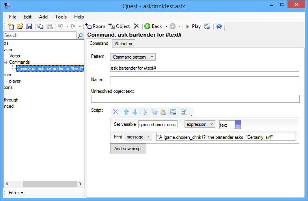Click the Back navigation button

tap(153, 26)
